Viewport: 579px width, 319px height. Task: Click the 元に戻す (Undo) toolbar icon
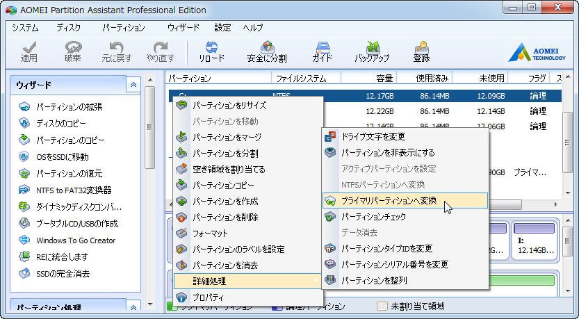116,47
